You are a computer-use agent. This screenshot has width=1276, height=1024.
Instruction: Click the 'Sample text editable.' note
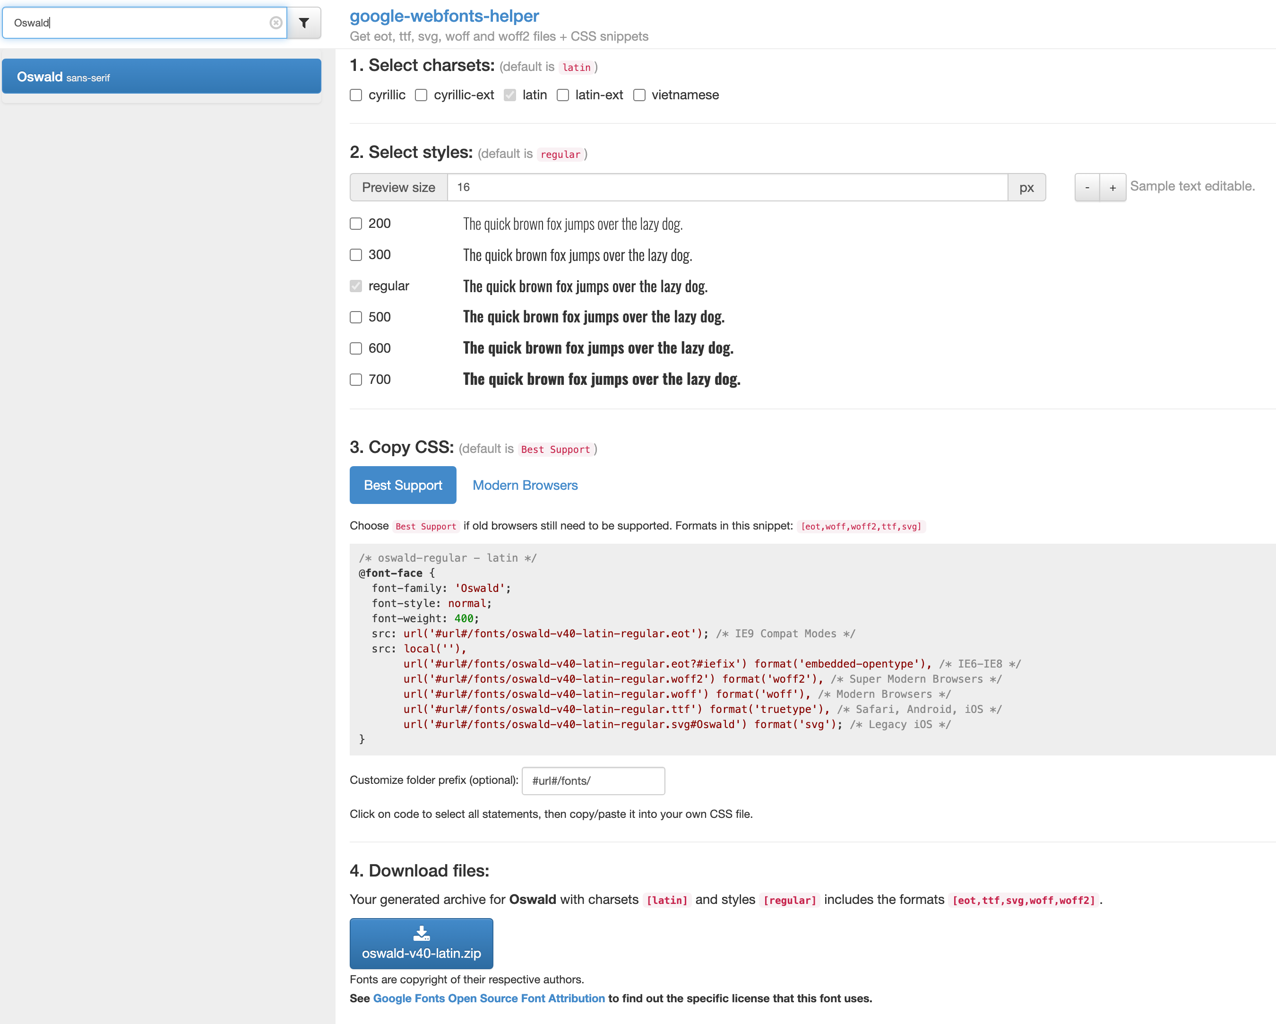pyautogui.click(x=1192, y=186)
